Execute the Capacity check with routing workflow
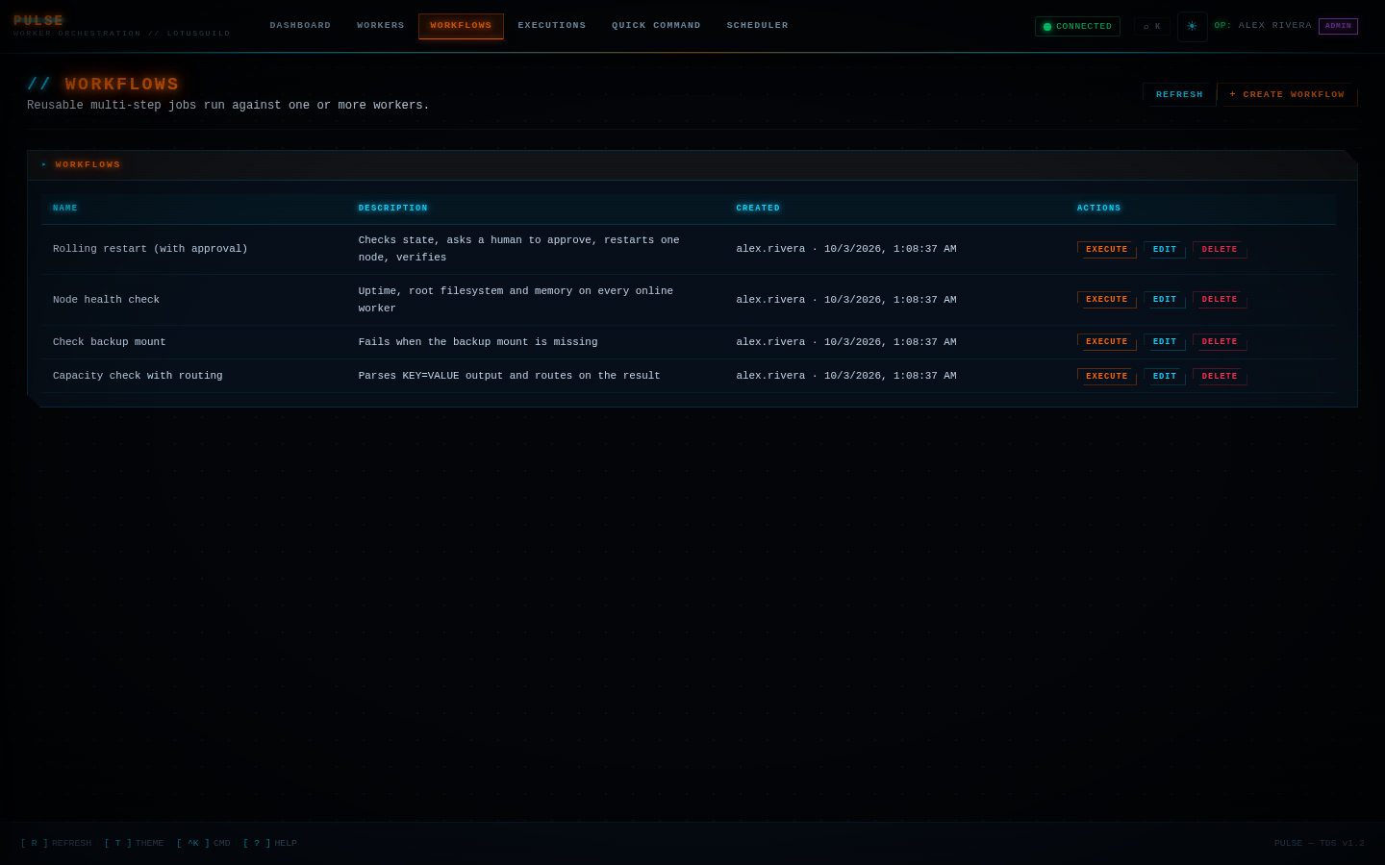 (1107, 377)
